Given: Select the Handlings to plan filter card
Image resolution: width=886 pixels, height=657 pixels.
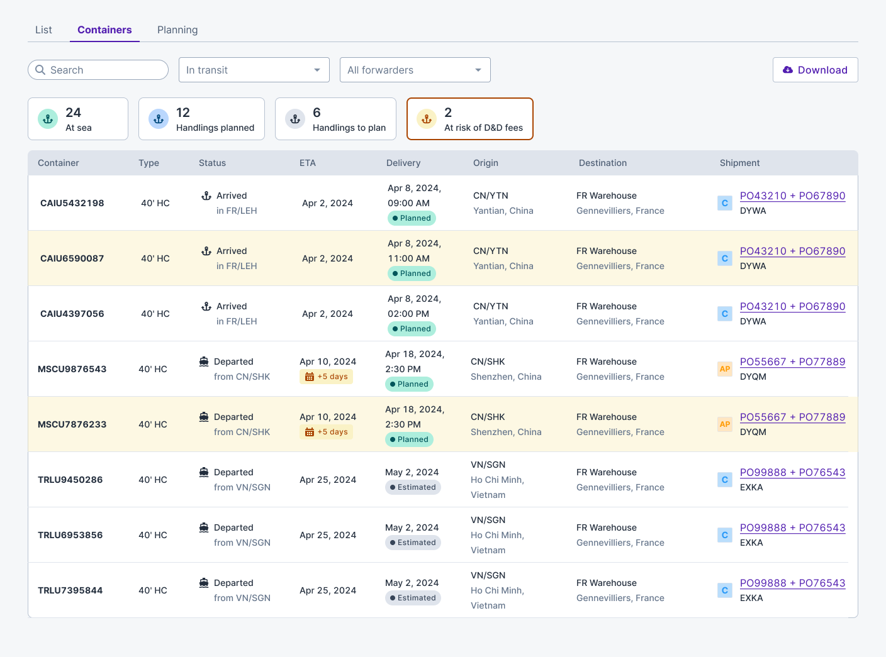Looking at the screenshot, I should point(335,119).
